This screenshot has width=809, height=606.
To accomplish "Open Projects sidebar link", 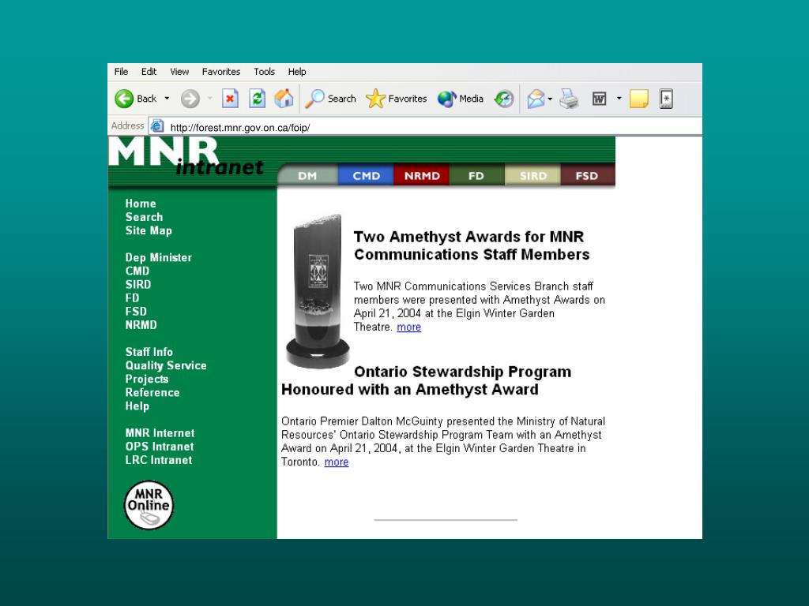I will click(146, 380).
